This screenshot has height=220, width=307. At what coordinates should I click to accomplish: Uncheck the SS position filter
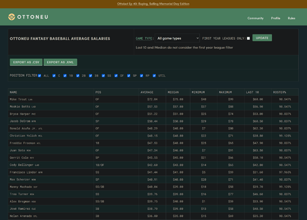pyautogui.click(x=103, y=76)
